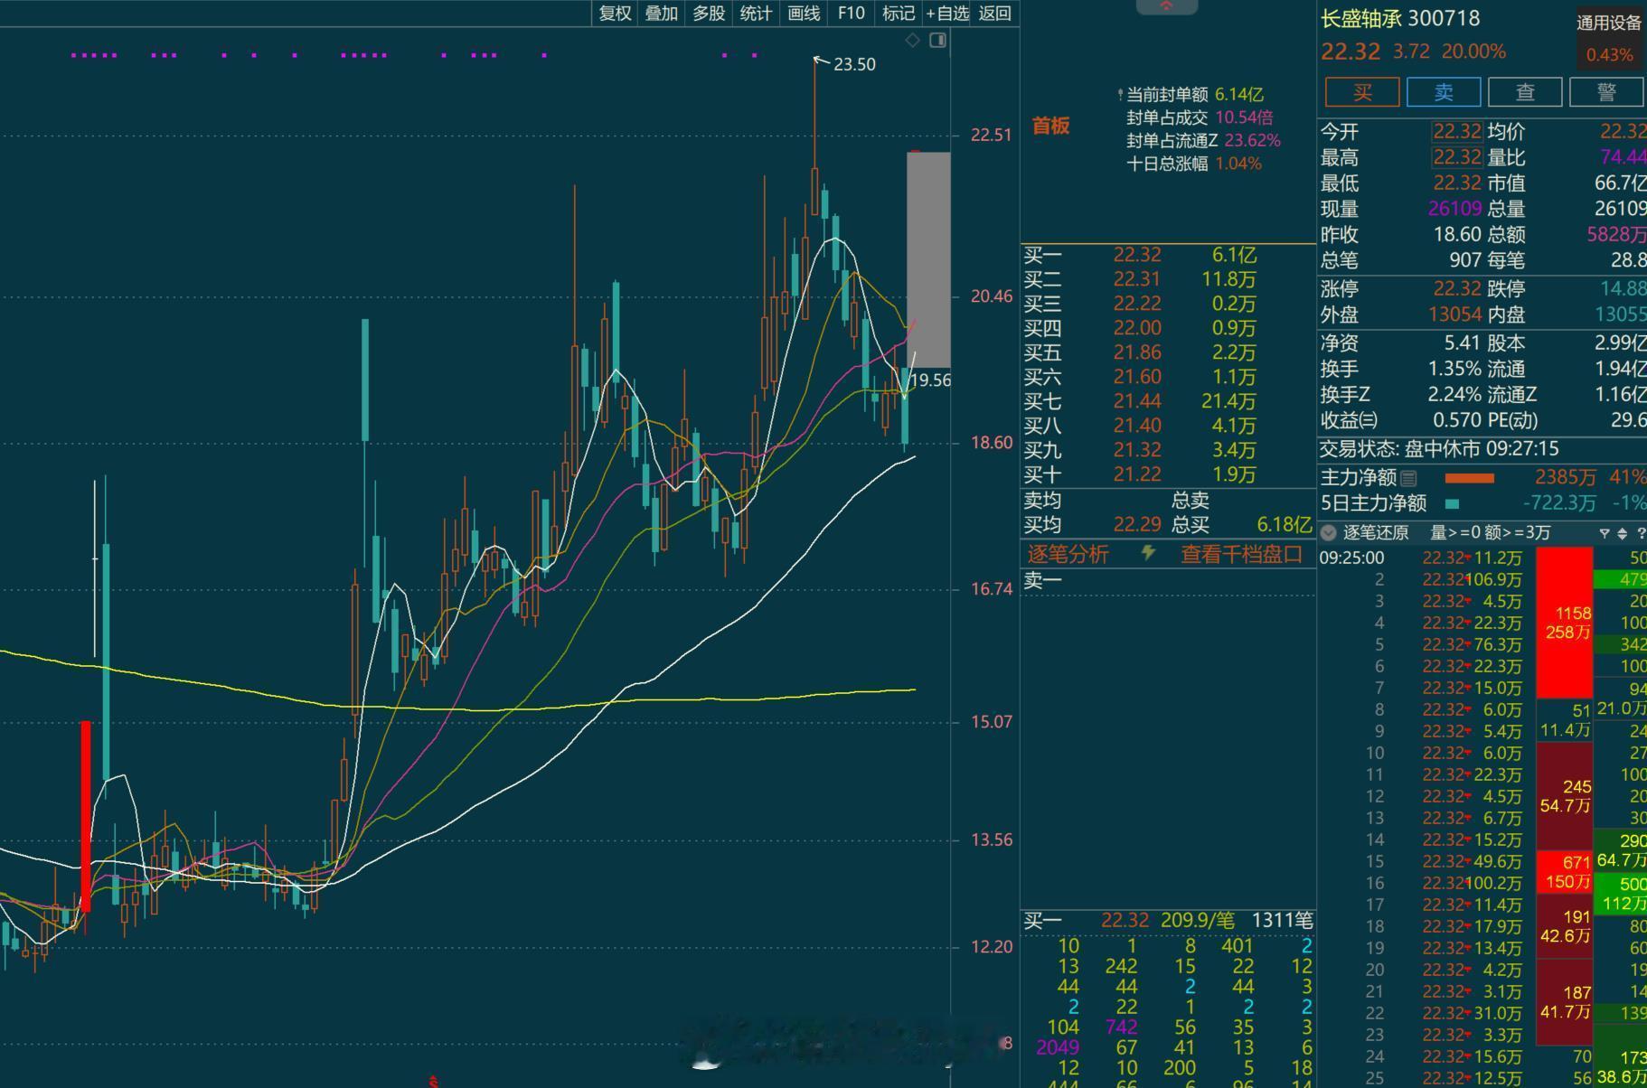
Task: Click the sort up-down arrows in 逐笔还原 header
Action: tap(1622, 533)
